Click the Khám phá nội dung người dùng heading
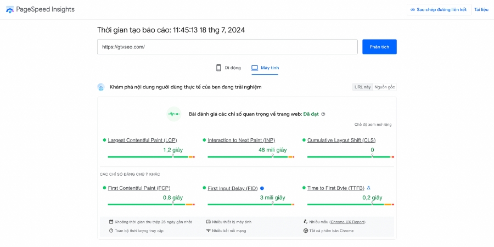Screen dimensions: 494x247 pos(186,87)
